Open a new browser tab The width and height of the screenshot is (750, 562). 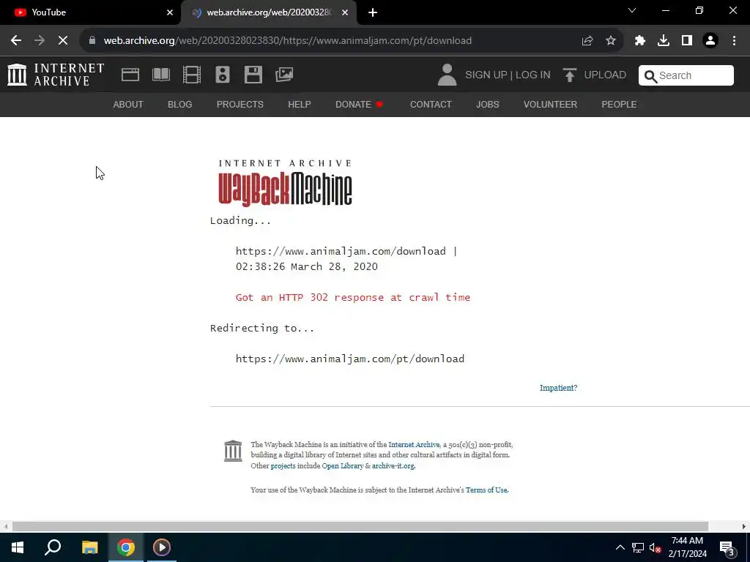pyautogui.click(x=373, y=12)
